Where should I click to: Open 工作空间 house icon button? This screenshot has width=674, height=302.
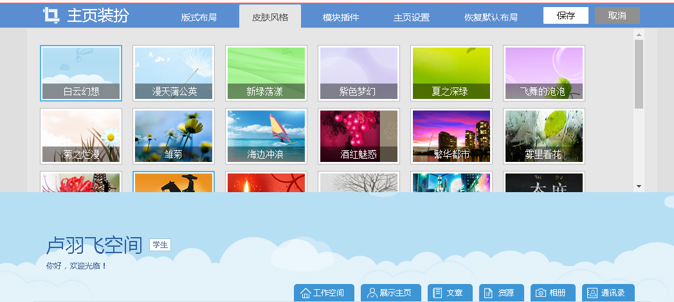tap(324, 293)
